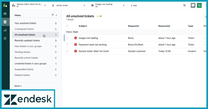The width and height of the screenshot is (208, 109).
Task: Click requester Sample customer
Action: [137, 51]
